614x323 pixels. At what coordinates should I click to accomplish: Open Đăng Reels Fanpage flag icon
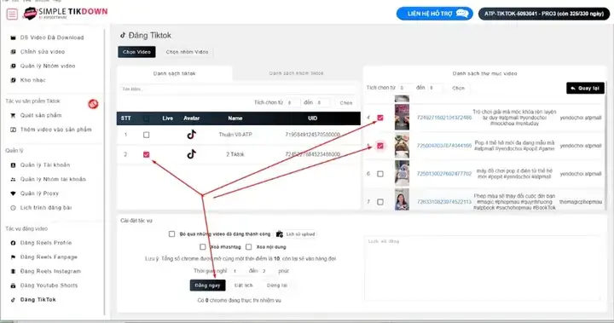click(13, 257)
